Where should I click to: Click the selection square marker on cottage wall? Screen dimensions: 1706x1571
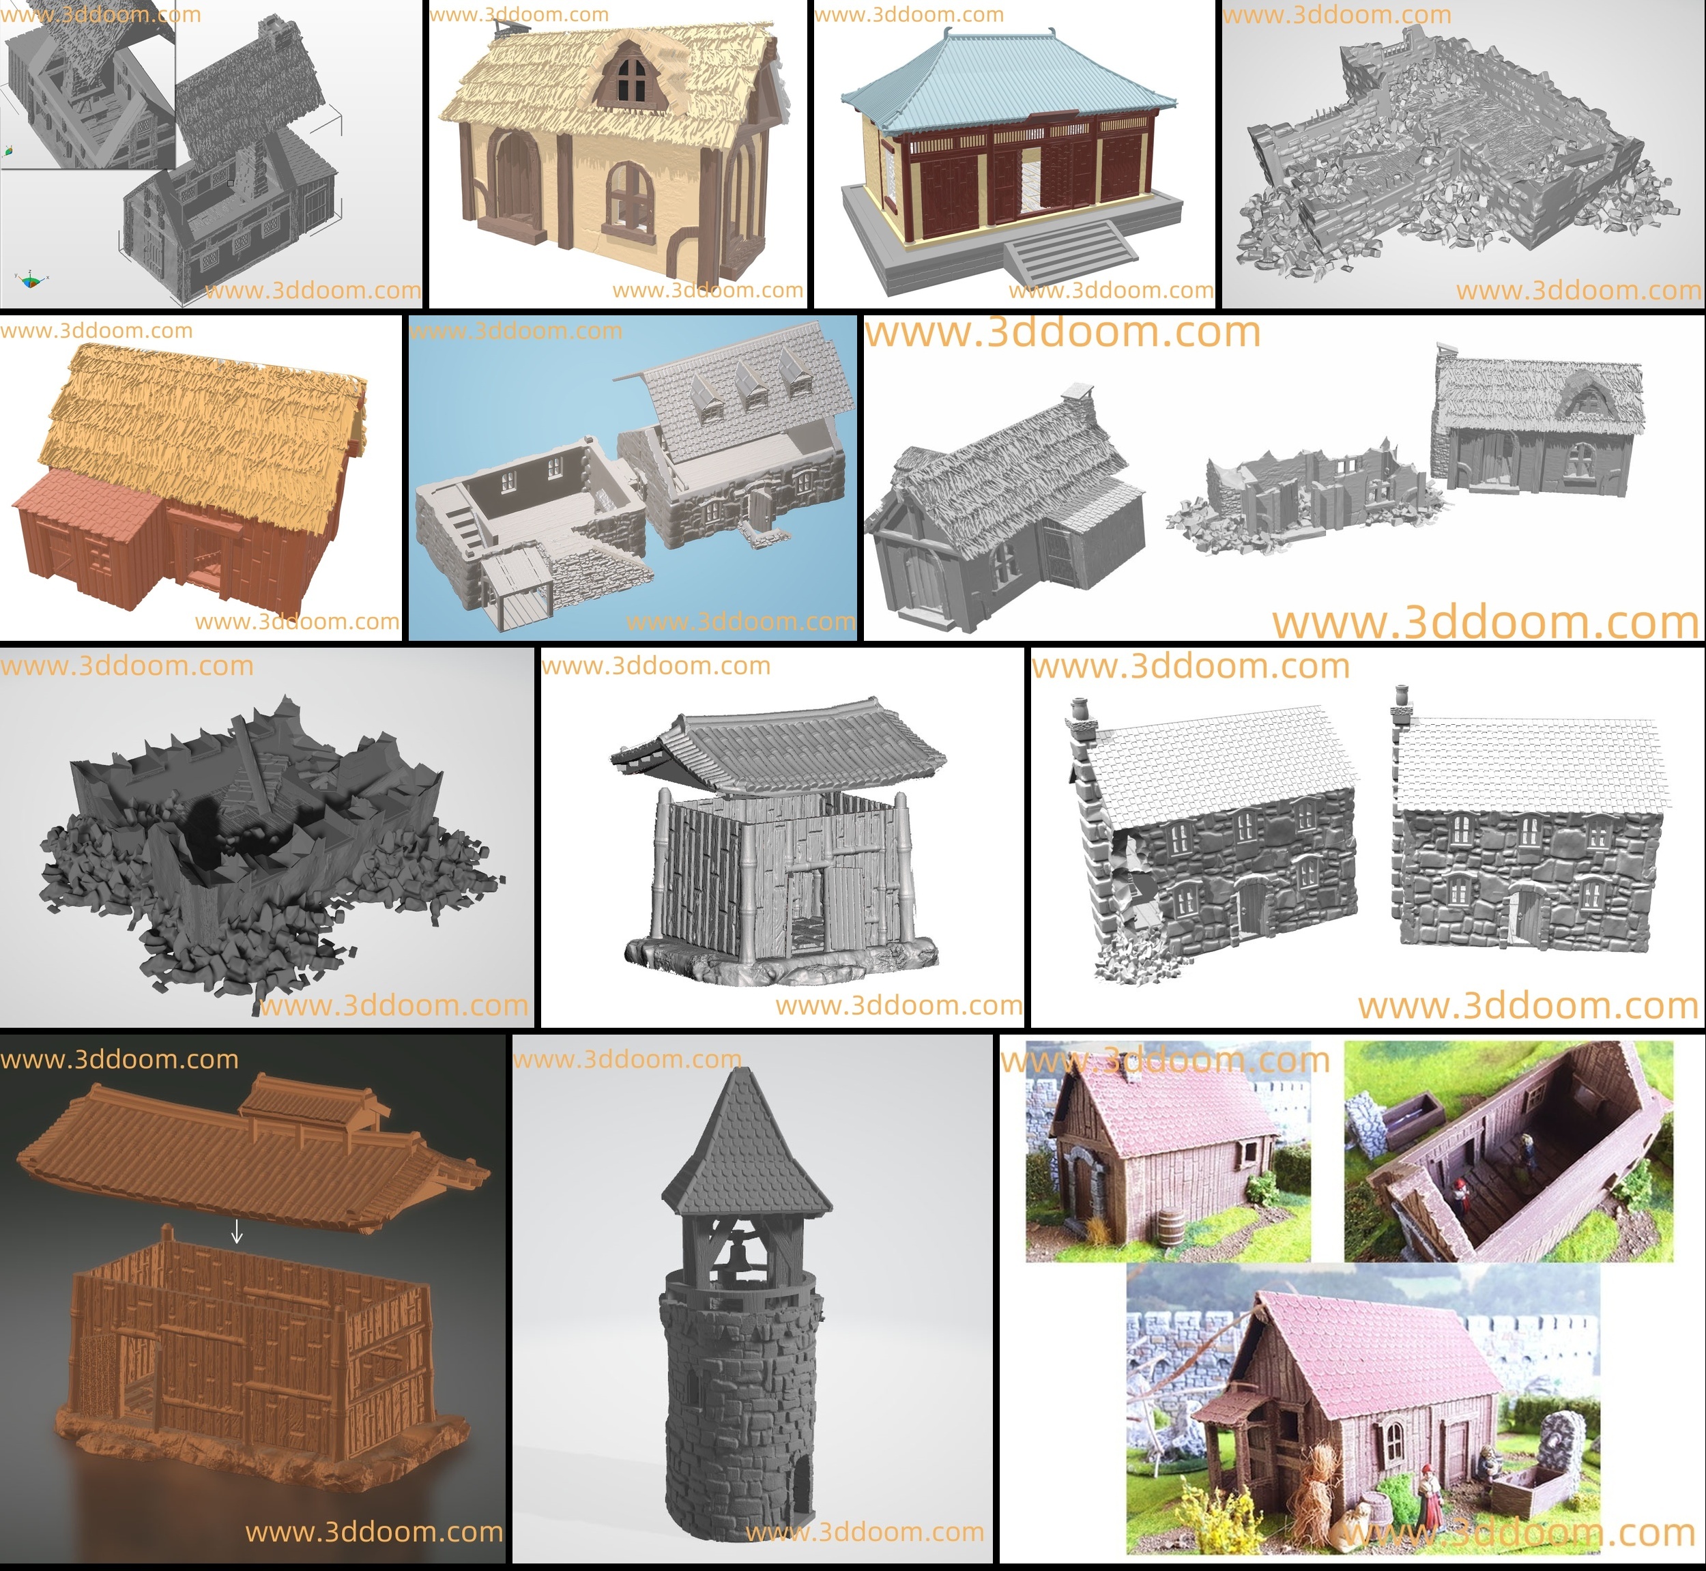tap(231, 184)
